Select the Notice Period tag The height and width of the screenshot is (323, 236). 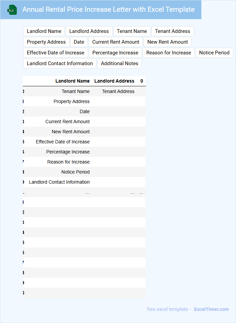pyautogui.click(x=214, y=53)
